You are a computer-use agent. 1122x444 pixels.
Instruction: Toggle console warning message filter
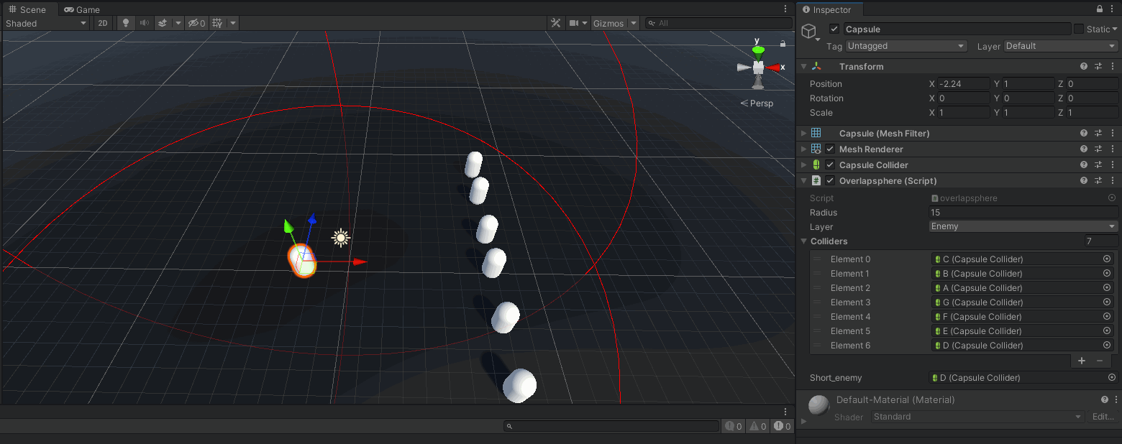[x=758, y=426]
